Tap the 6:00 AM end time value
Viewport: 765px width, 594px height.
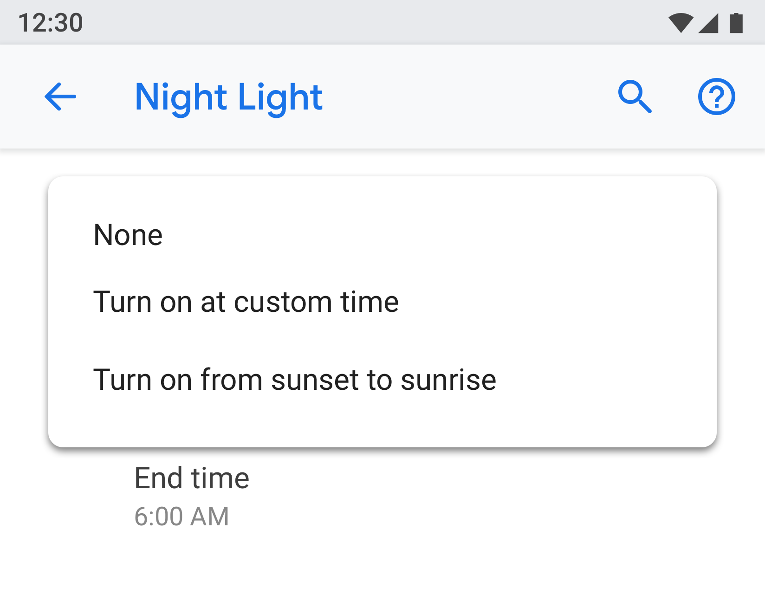[182, 517]
